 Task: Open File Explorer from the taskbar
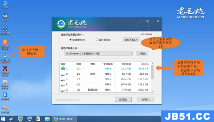(47, 119)
